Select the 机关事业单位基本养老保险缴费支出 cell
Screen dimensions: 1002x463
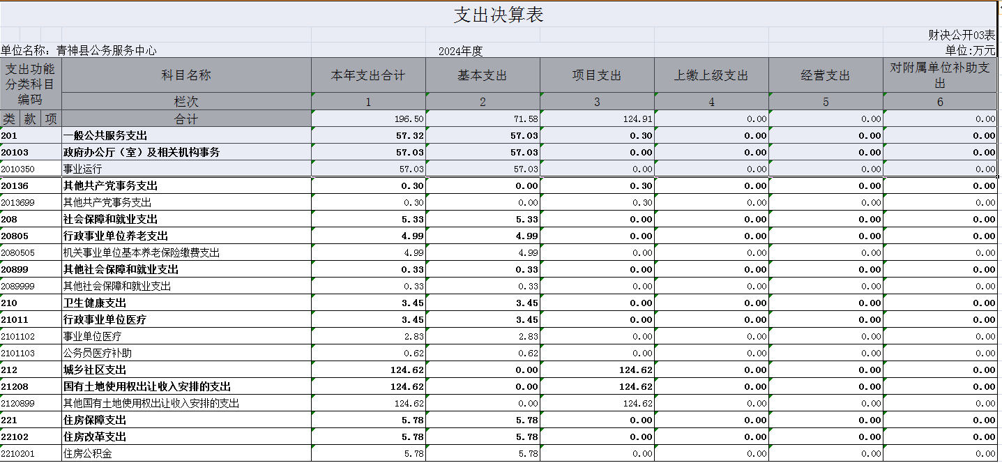coord(186,252)
